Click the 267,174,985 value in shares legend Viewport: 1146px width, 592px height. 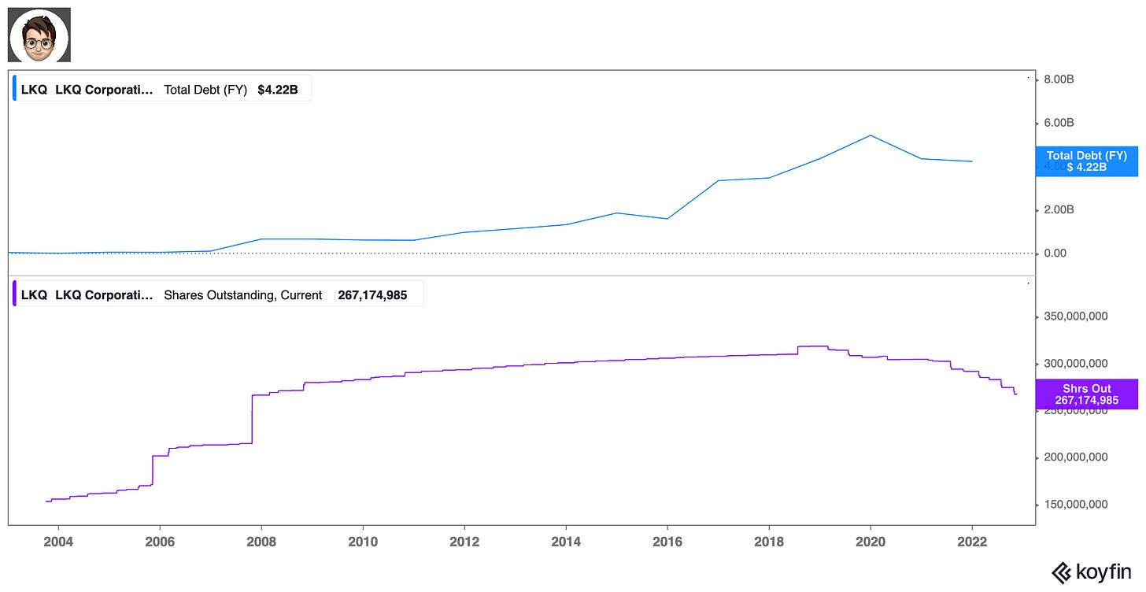(372, 295)
